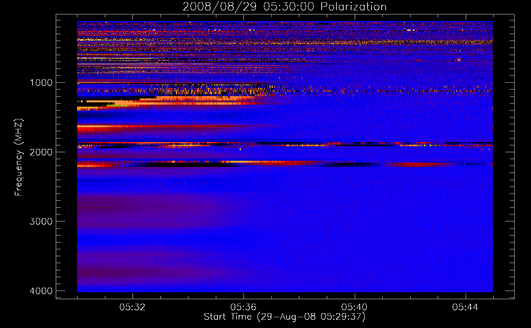Click the 1000 frequency tick label

(41, 83)
